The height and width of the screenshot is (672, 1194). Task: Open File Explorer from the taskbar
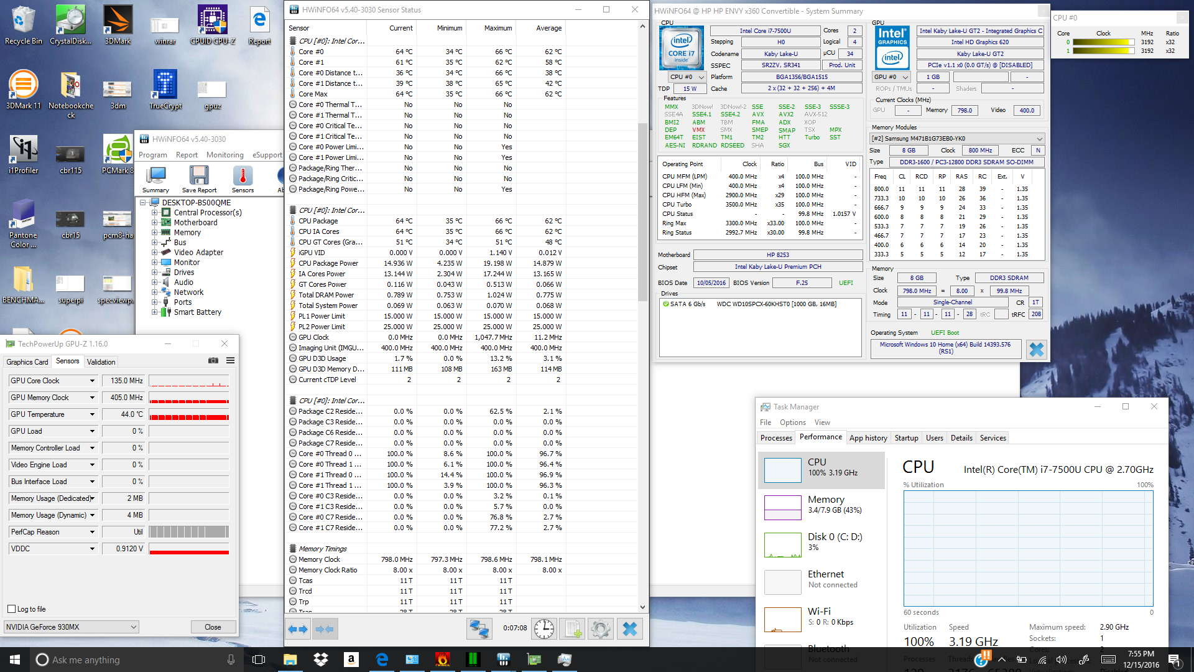click(290, 660)
